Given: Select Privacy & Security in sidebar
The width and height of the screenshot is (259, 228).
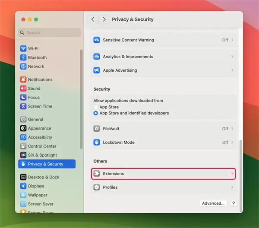Looking at the screenshot, I should coord(47,164).
